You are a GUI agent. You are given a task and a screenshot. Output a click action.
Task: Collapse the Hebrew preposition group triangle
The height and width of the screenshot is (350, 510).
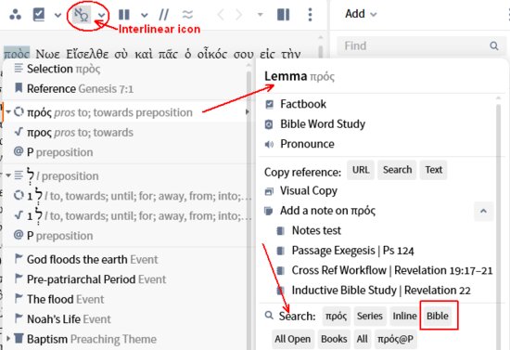point(8,175)
